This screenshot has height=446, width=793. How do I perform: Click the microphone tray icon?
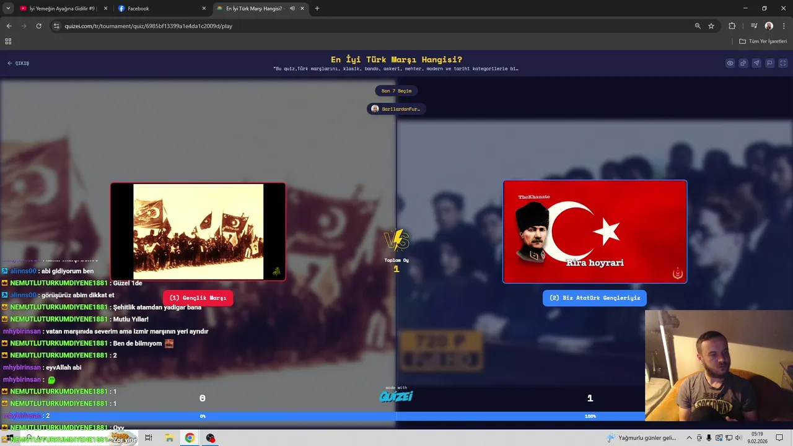tap(709, 438)
